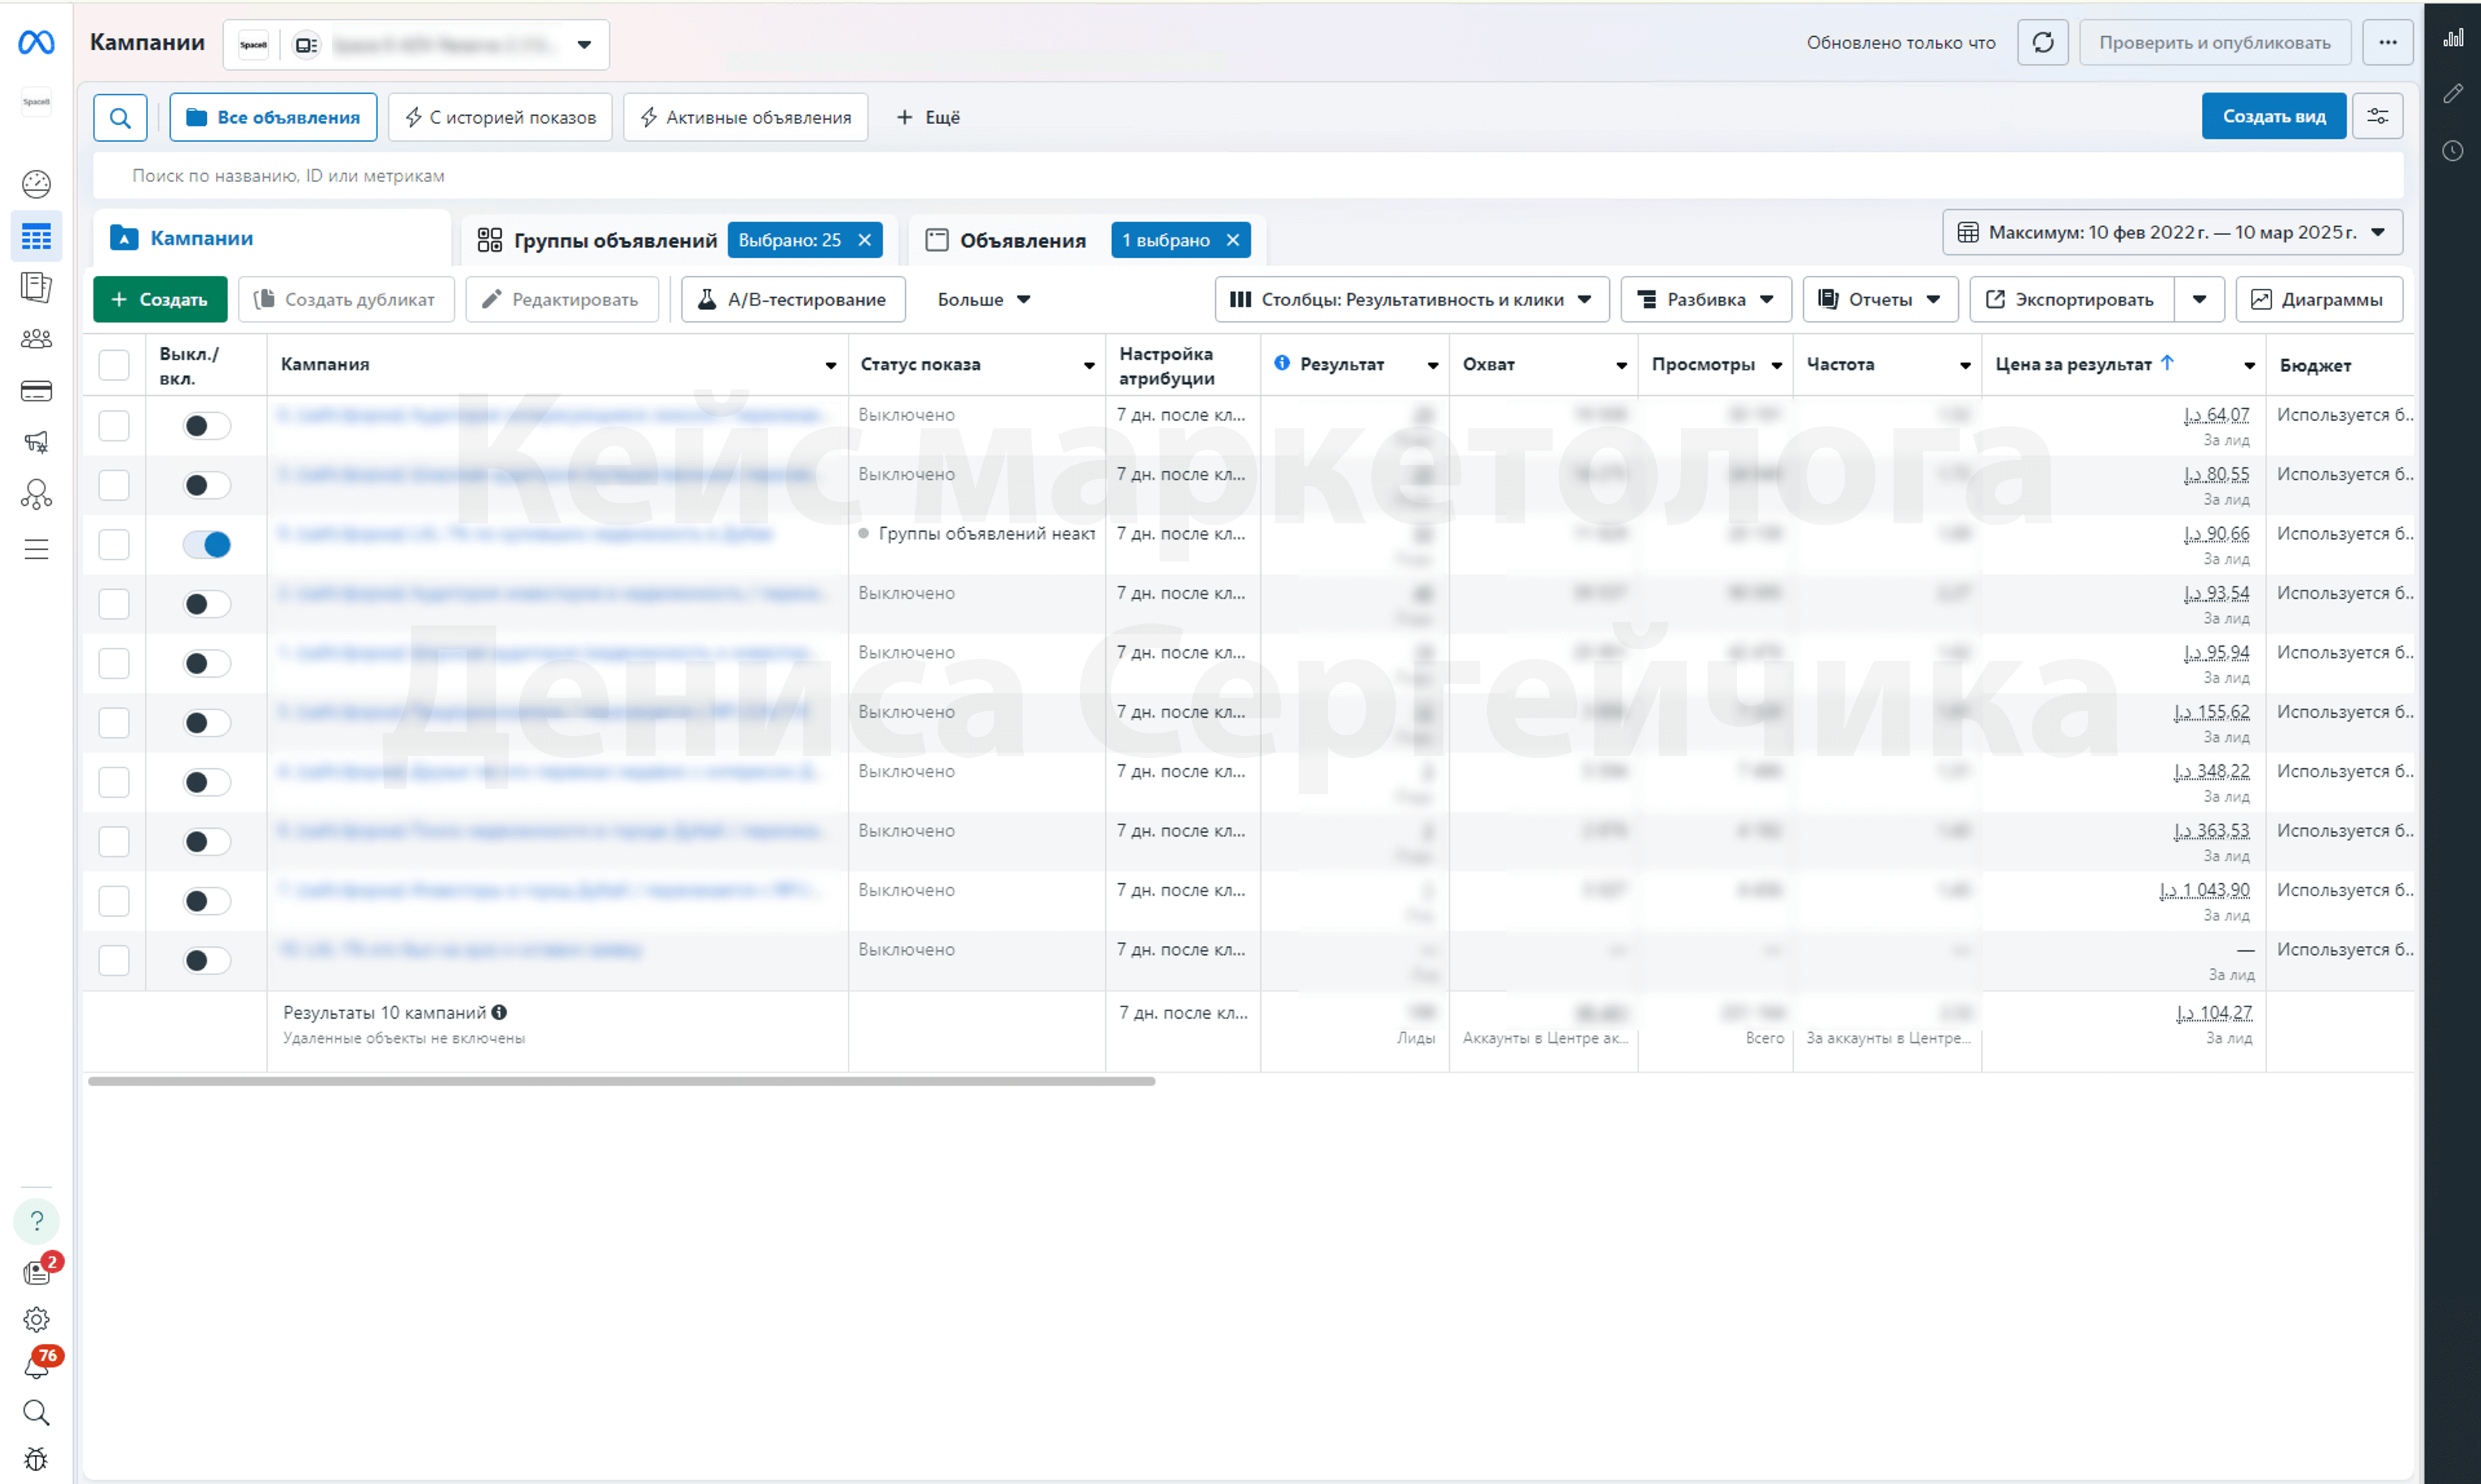This screenshot has height=1484, width=2481.
Task: Open notifications bell with 76 badge
Action: click(x=38, y=1365)
